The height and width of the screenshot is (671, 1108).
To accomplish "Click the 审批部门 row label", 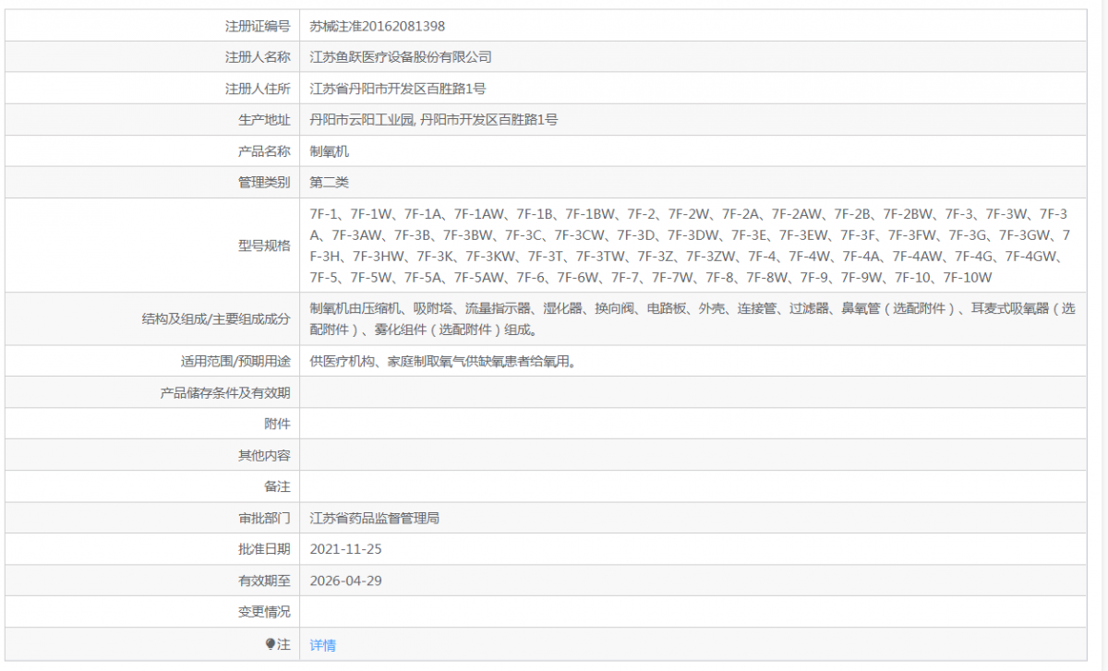I will pyautogui.click(x=264, y=519).
